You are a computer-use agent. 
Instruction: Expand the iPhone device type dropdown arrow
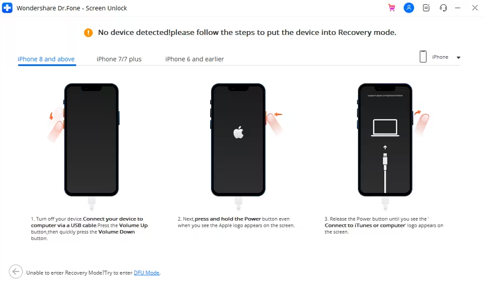[x=458, y=57]
